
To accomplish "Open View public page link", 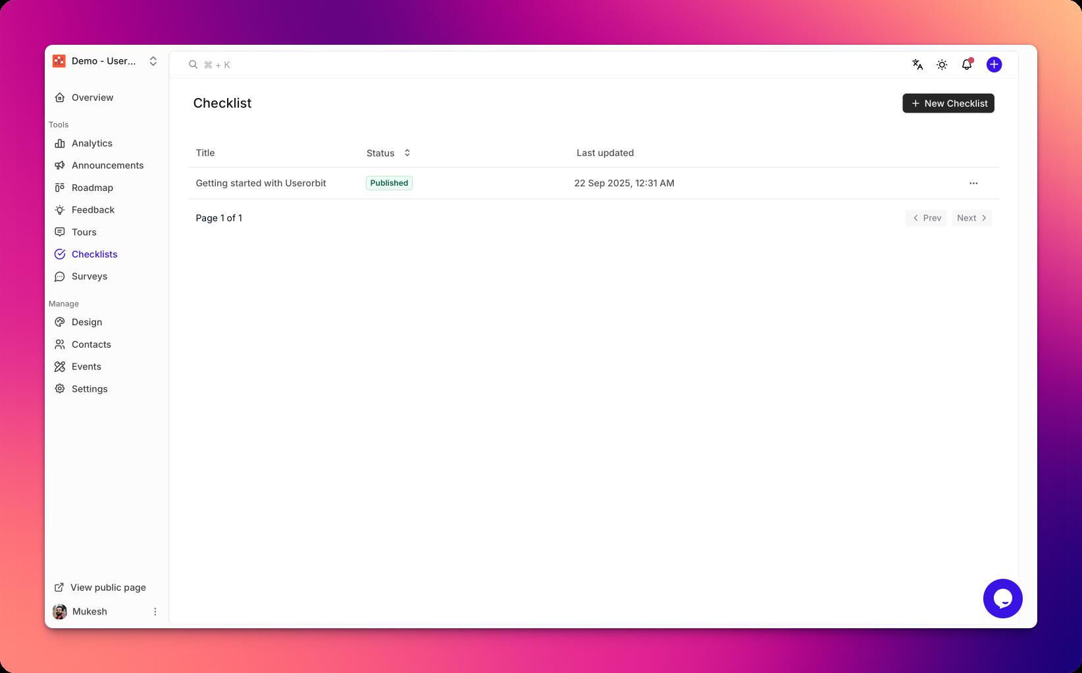I will coord(107,587).
